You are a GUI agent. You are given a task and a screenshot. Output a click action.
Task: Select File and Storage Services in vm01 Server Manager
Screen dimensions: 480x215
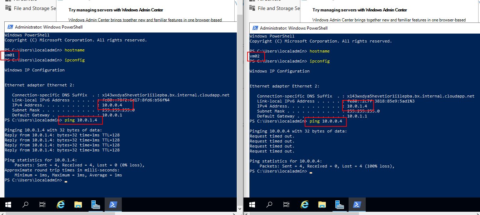click(34, 8)
